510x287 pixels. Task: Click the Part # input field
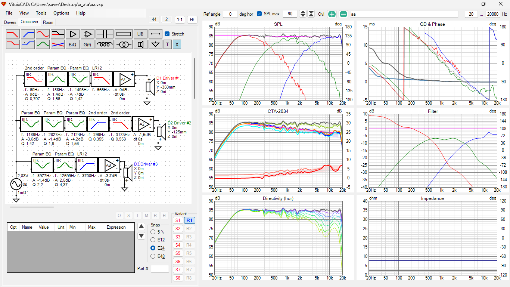(160, 269)
